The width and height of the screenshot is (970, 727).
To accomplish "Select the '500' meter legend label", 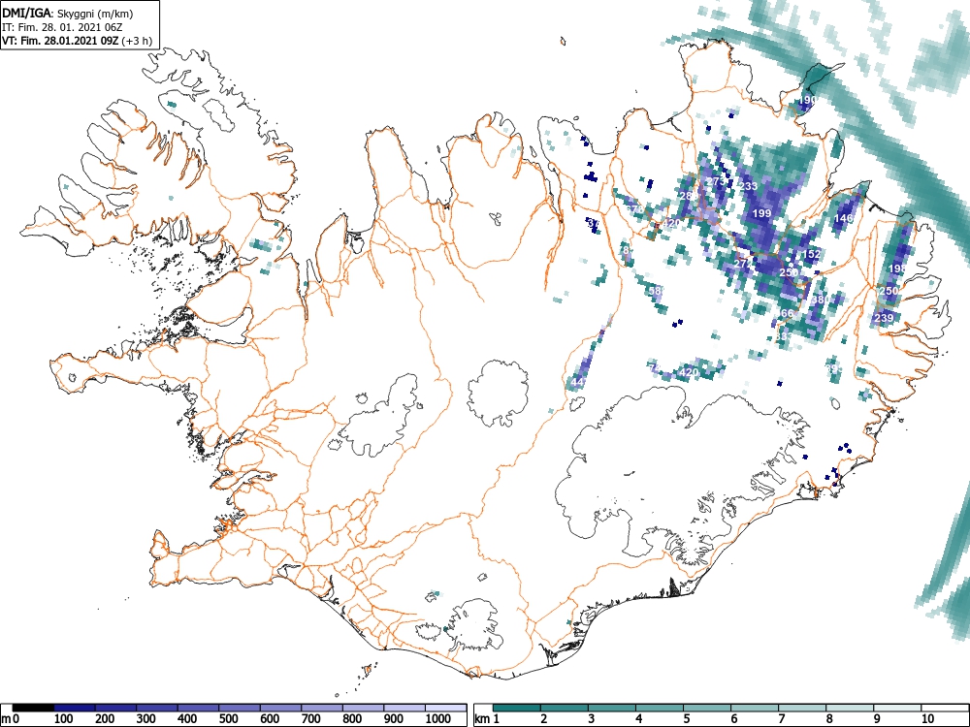I will [x=228, y=719].
